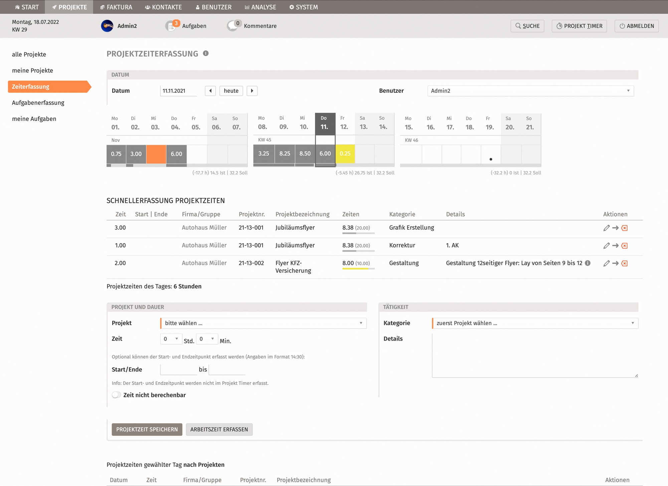Open the Std. hours dropdown
Viewport: 668px width, 486px height.
[x=171, y=339]
